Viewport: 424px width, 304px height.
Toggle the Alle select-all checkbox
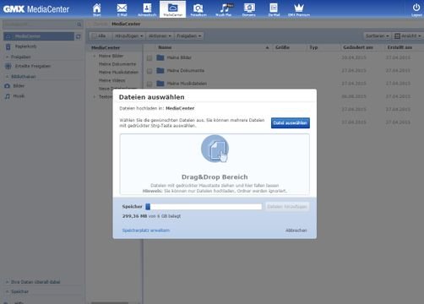pyautogui.click(x=94, y=36)
